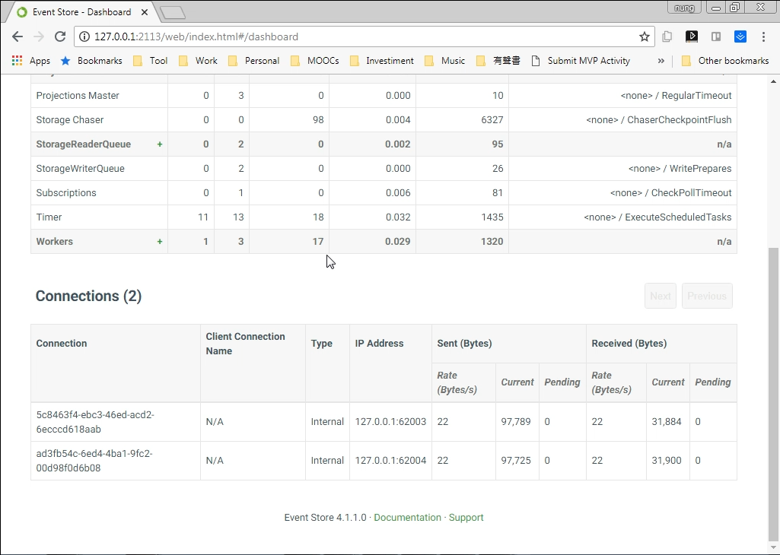Click the Previous connections page button
This screenshot has height=555, width=780.
coord(707,296)
